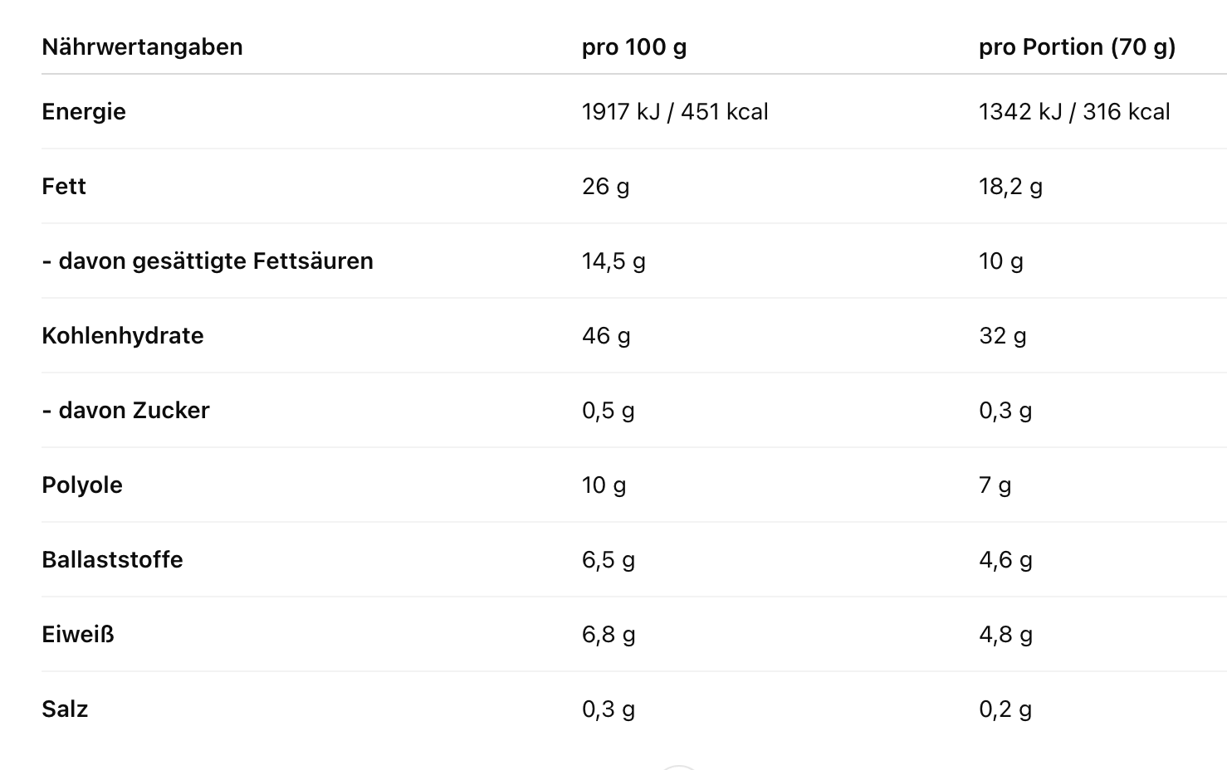Click the Ballaststoffe row label
Viewport: 1227px width, 770px height.
[x=112, y=560]
